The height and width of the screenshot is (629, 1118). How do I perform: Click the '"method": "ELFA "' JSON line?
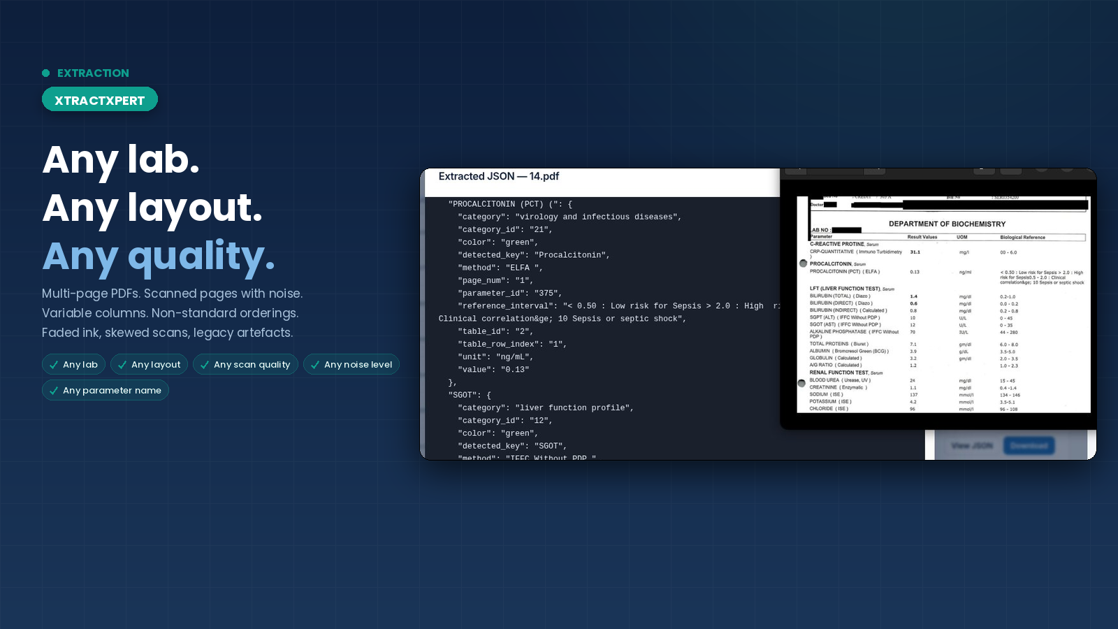(x=500, y=268)
